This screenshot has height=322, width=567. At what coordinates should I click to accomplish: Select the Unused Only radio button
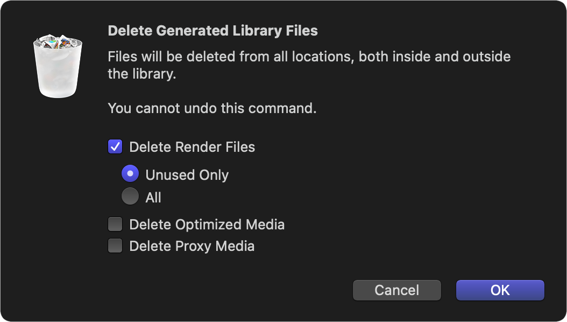tap(130, 174)
